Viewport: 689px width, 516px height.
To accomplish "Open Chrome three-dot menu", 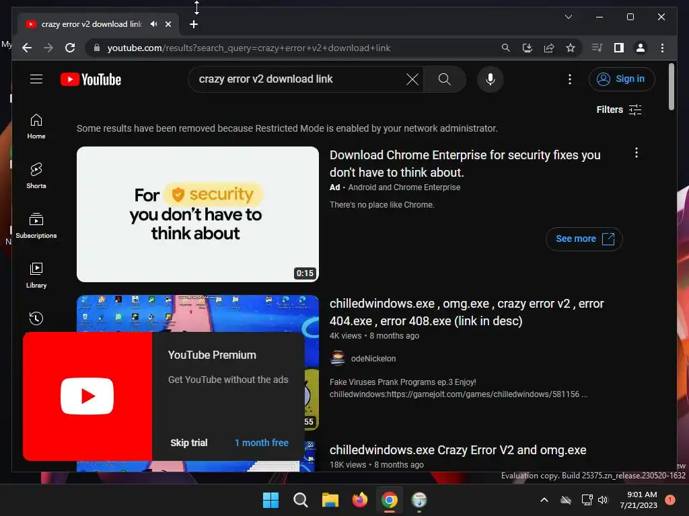I will pyautogui.click(x=662, y=48).
